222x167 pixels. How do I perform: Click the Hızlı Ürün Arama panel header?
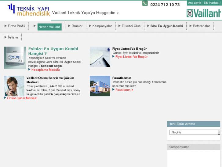pyautogui.click(x=194, y=124)
